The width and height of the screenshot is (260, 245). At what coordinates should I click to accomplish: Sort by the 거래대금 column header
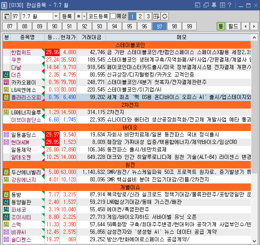pyautogui.click(x=91, y=37)
